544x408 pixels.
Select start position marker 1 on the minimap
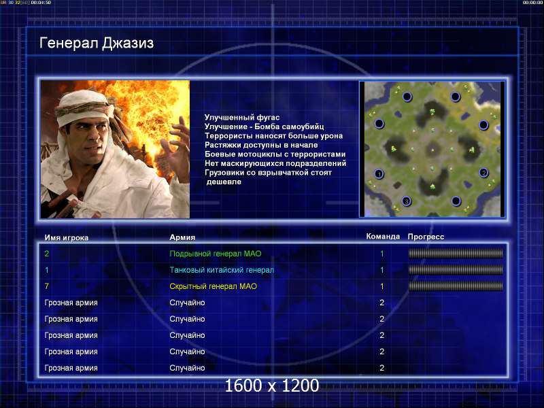tap(379, 174)
